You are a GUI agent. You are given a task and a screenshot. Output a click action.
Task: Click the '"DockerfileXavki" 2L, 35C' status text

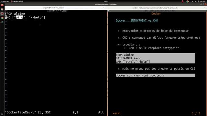click(28, 112)
